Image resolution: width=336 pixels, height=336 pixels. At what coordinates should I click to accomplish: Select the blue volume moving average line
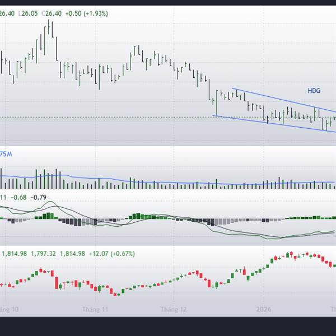tap(167, 183)
